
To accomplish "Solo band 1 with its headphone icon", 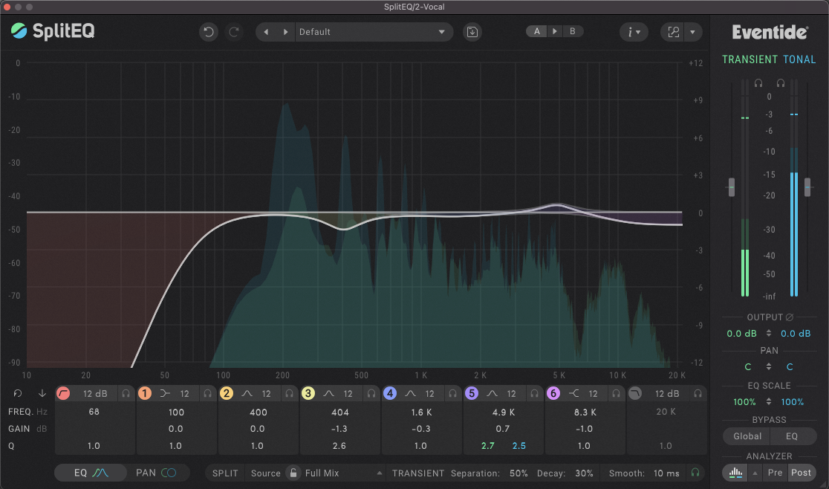I will [208, 393].
